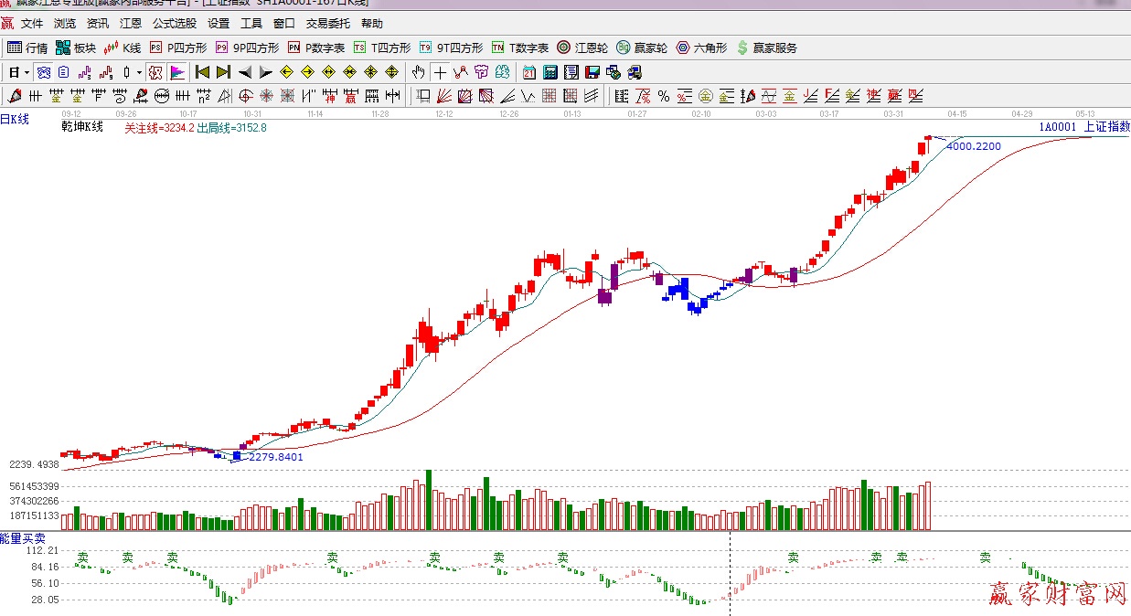Click the calendar date icon

529,72
